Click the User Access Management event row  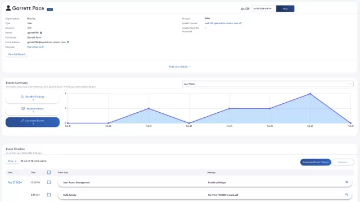pyautogui.click(x=205, y=182)
